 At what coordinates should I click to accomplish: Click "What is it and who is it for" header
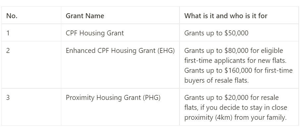226,16
